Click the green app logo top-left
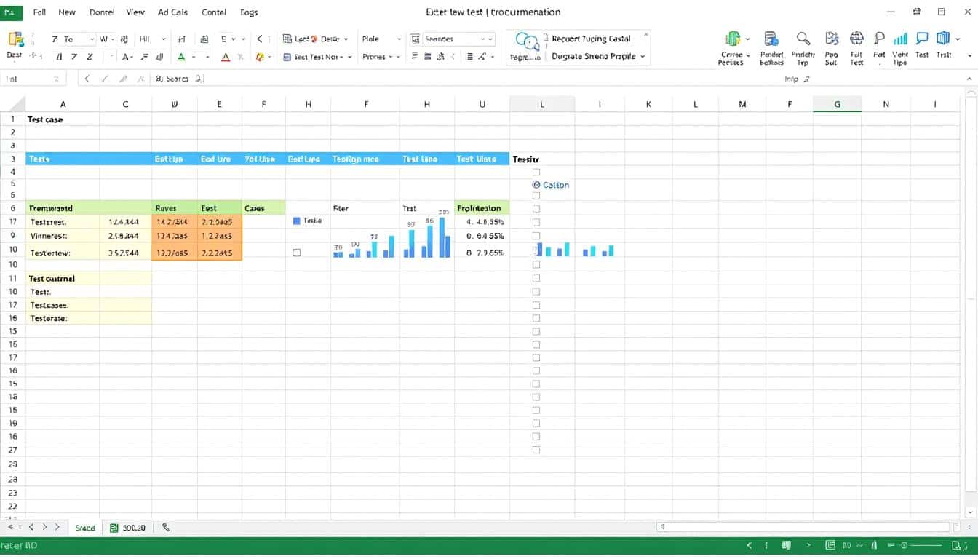The image size is (978, 559). coord(11,12)
